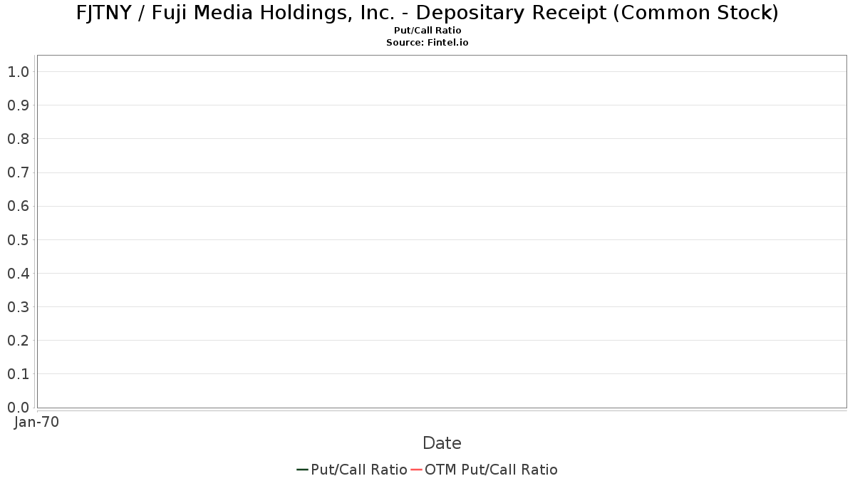Click the red OTM Put/Call Ratio legend swatch
The image size is (855, 481).
coord(416,470)
